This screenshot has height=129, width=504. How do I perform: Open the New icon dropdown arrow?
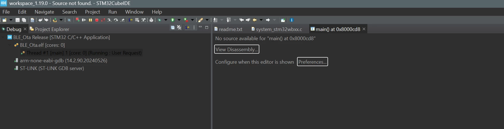11,20
